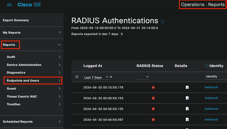Open Threat Centric NAC reports category

pyautogui.click(x=22, y=96)
